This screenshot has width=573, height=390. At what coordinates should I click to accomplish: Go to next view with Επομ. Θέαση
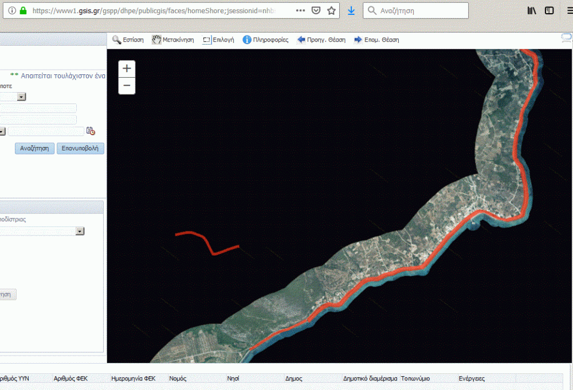point(376,40)
